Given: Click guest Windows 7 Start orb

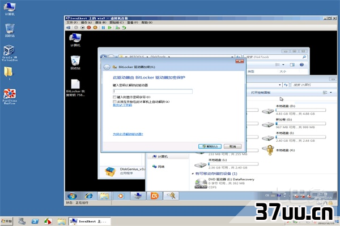Looking at the screenshot, I should [72, 196].
